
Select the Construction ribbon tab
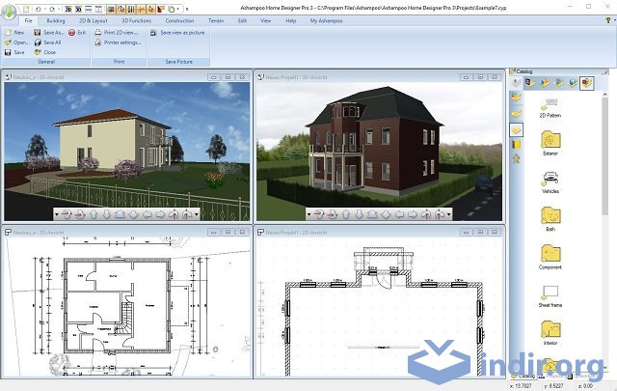[x=179, y=20]
